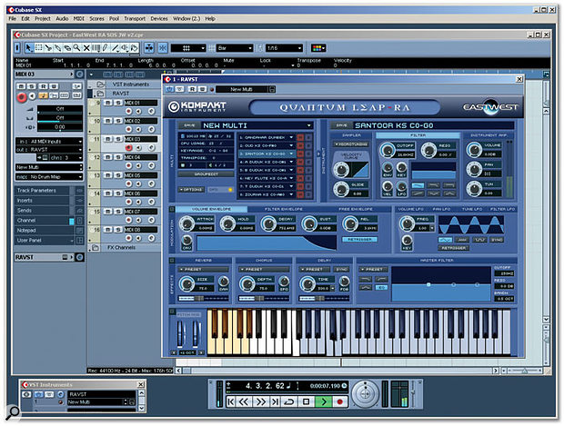Toggle the inspector monitor speaker button
The image size is (564, 426).
click(33, 96)
